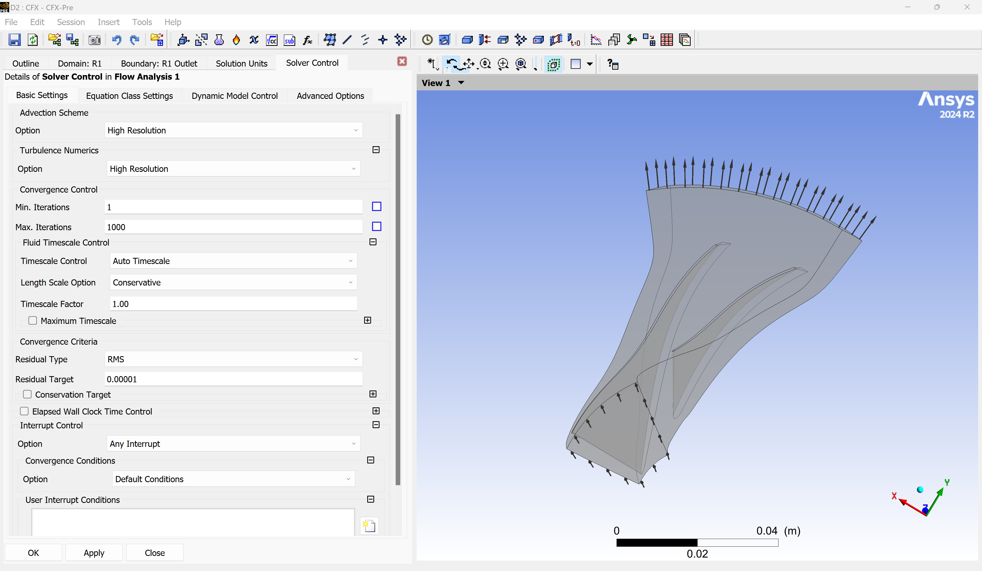Image resolution: width=982 pixels, height=571 pixels.
Task: Click the add new interrupt condition icon
Action: 369,526
